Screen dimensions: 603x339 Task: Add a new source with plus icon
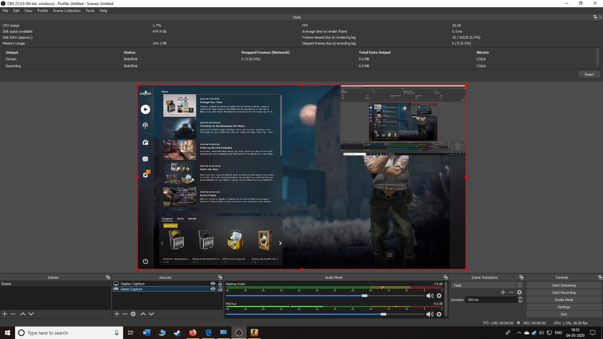117,314
